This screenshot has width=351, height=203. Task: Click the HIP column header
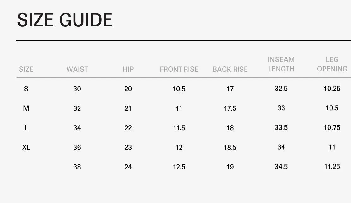point(128,69)
